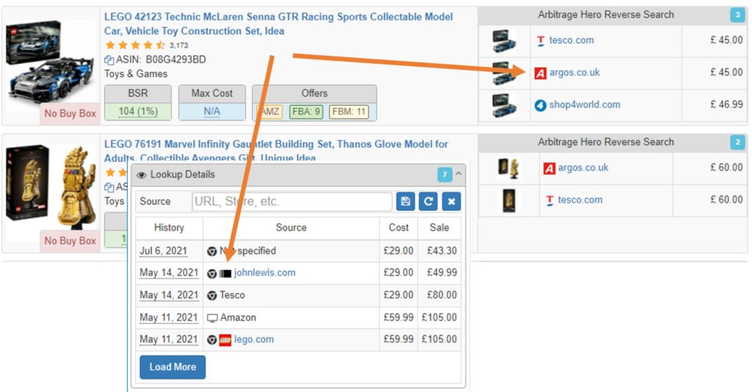Open the johnlewis.com source link

264,273
